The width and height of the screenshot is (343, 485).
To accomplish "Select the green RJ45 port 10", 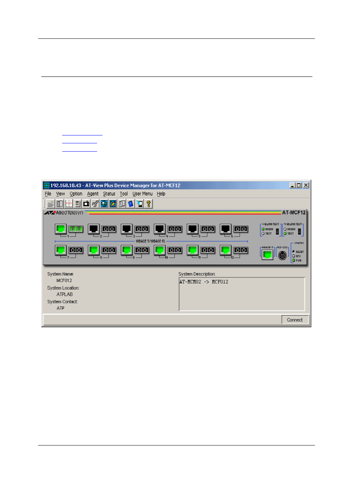I will click(160, 250).
